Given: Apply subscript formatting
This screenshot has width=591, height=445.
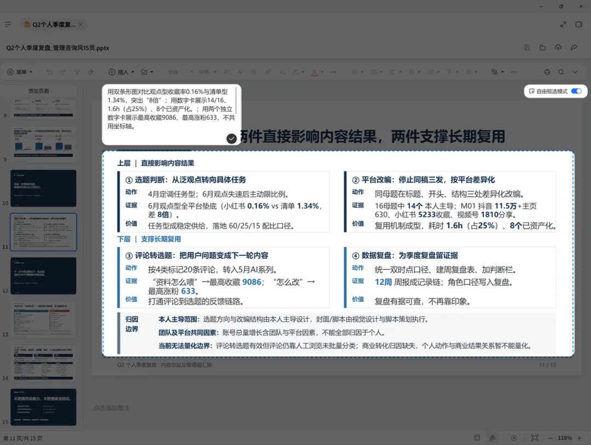Looking at the screenshot, I should pyautogui.click(x=282, y=72).
